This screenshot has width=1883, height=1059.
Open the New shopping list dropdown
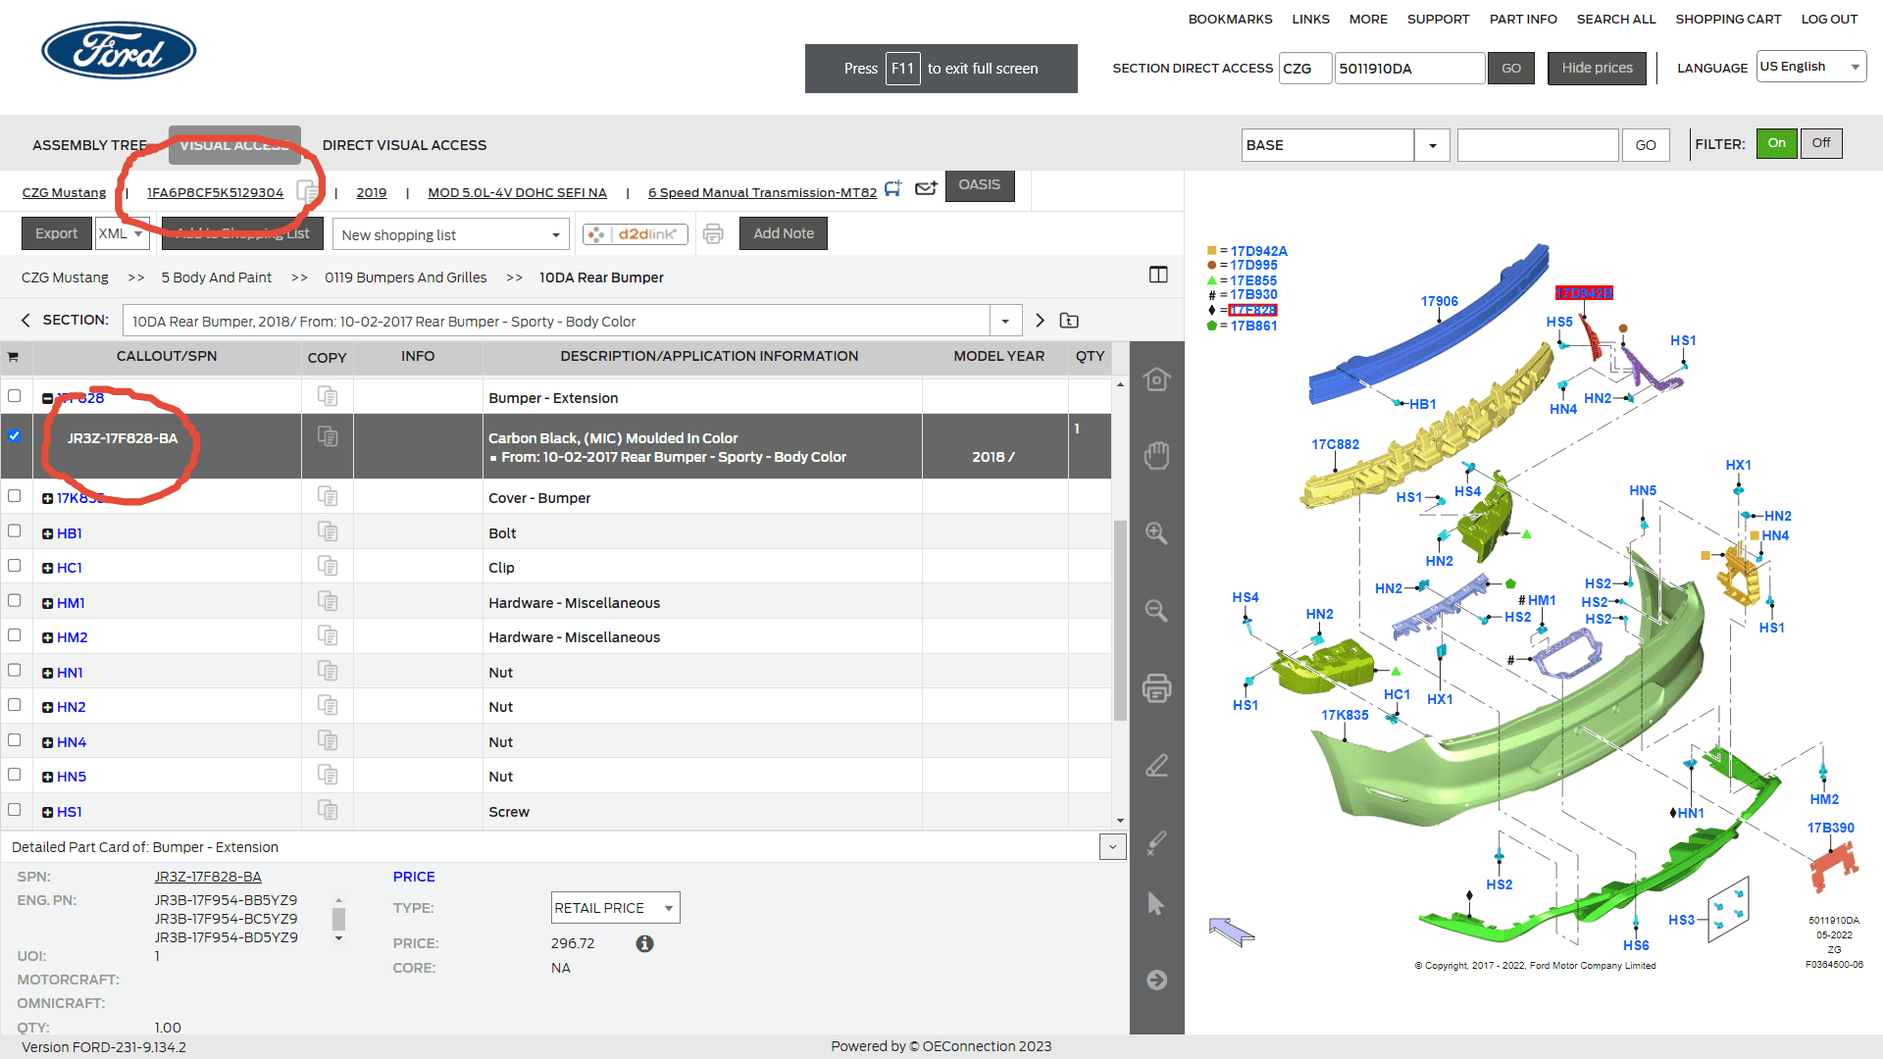tap(451, 234)
